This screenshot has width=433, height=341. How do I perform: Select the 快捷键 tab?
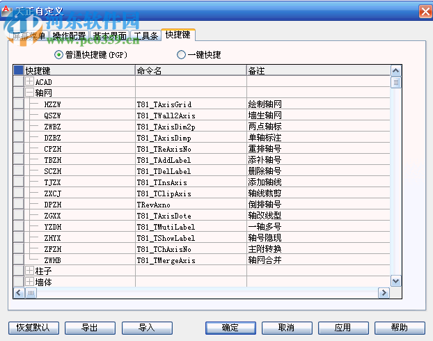coord(178,35)
